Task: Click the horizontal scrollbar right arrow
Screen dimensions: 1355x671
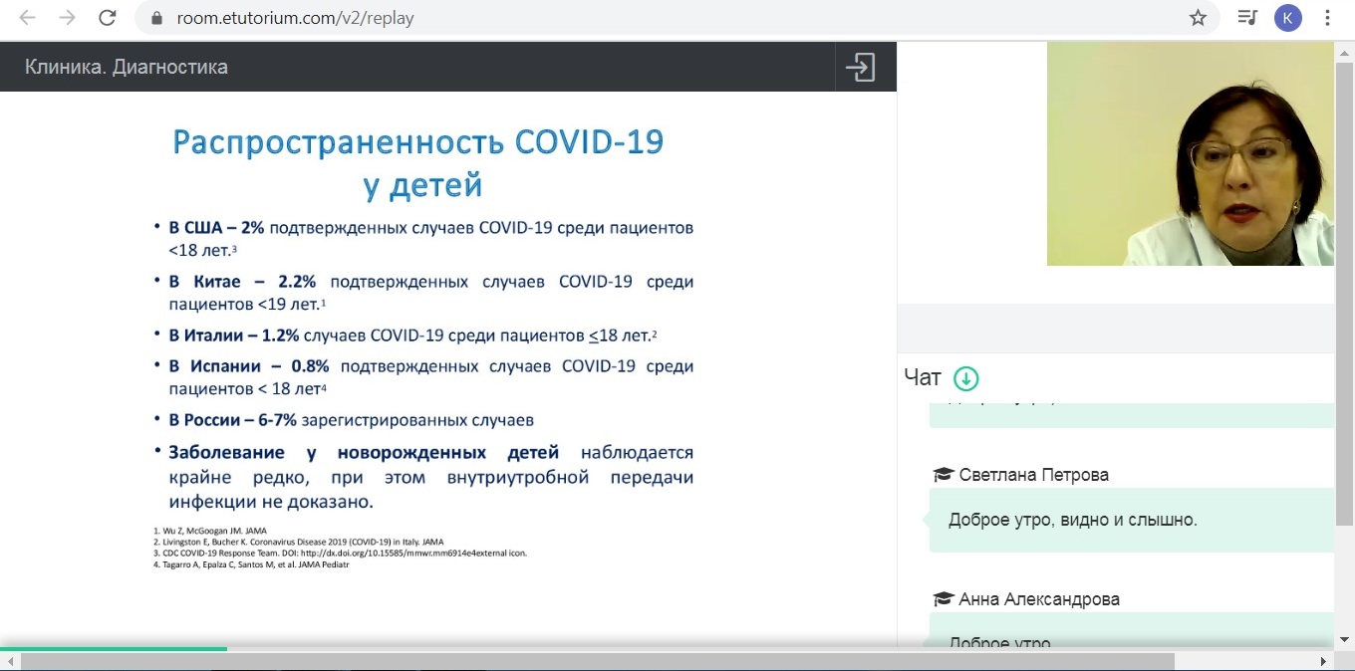Action: pos(1323,661)
